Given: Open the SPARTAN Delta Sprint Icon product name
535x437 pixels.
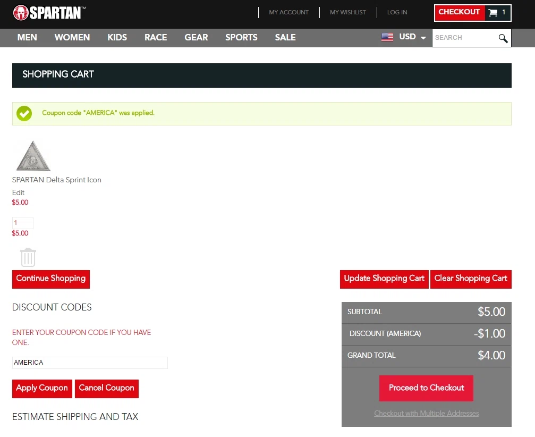Looking at the screenshot, I should (57, 180).
